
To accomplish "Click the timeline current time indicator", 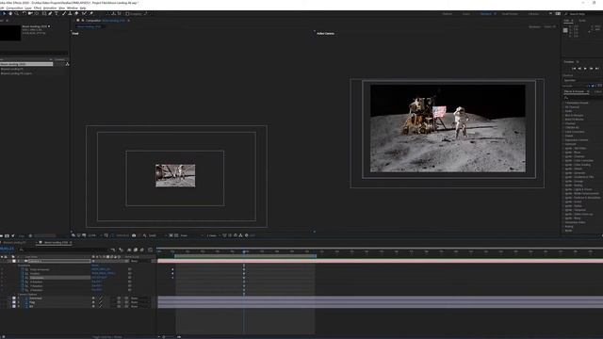I will tap(244, 251).
